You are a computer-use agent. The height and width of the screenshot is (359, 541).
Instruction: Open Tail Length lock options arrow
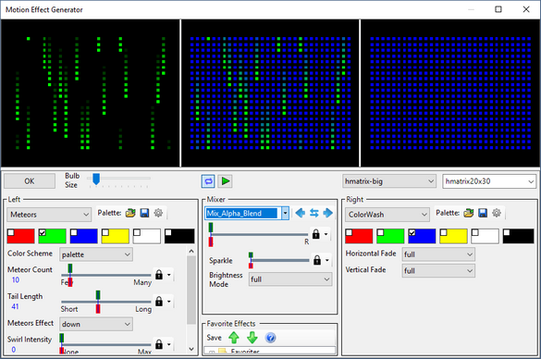point(168,302)
